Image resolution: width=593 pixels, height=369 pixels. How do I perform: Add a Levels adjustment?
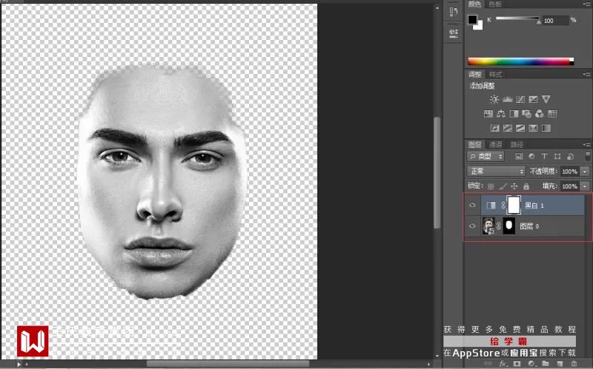click(x=508, y=99)
